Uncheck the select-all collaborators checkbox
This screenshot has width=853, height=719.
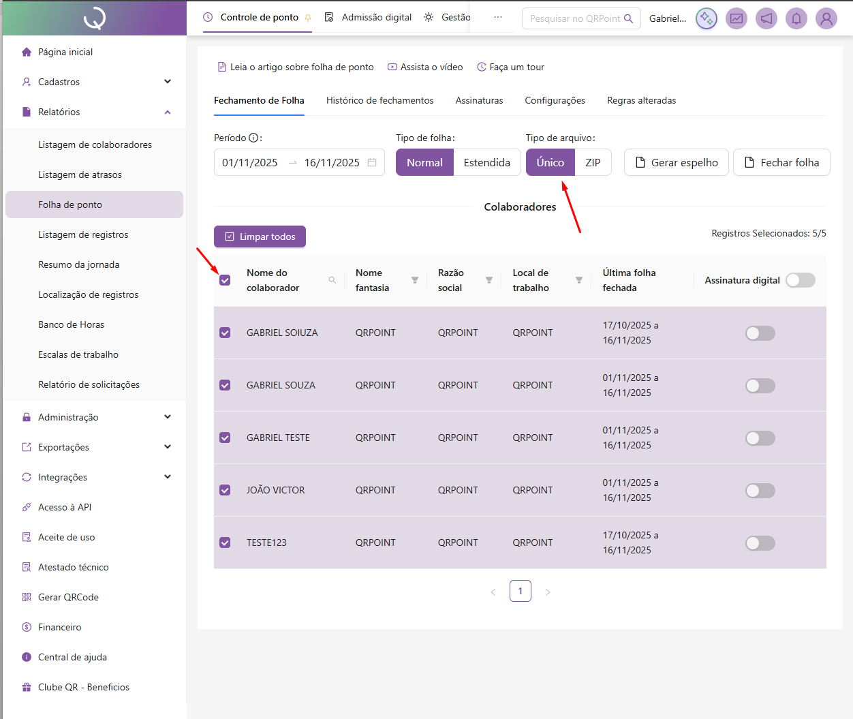click(225, 280)
